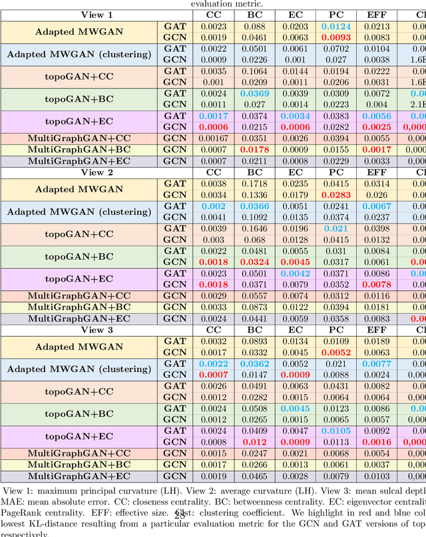This screenshot has width=426, height=537.
Task: Select the red 0.0093 value
Action: [336, 38]
